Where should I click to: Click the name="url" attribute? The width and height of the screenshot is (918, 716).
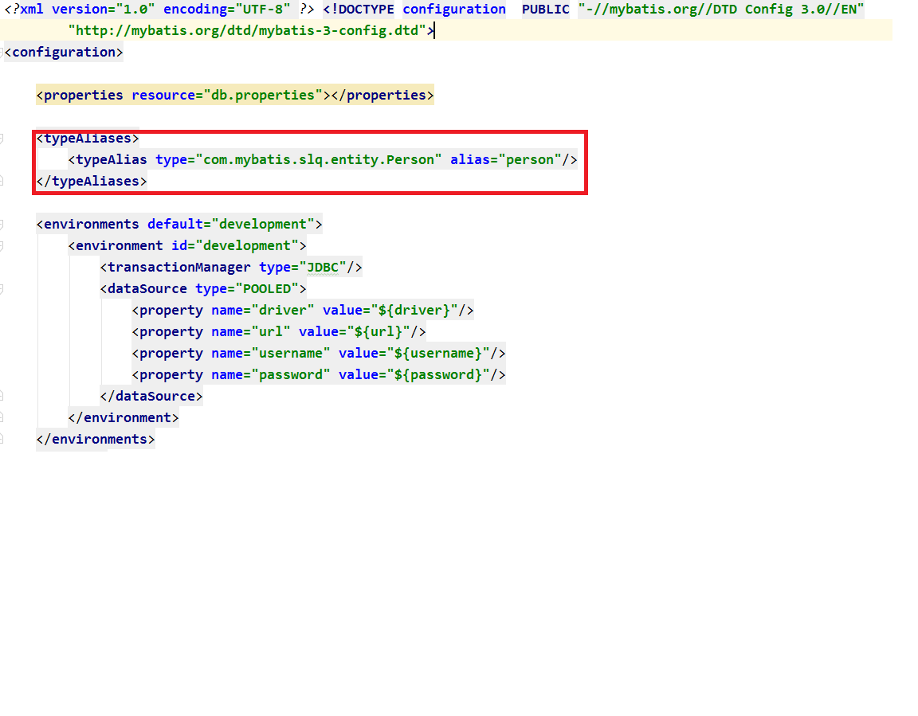tap(251, 331)
